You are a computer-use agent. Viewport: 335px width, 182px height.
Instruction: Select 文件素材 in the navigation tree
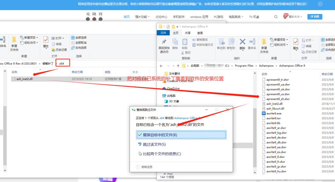tap(172, 74)
